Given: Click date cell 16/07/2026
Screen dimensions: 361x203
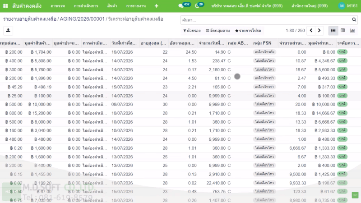Looking at the screenshot, I should [x=122, y=52].
